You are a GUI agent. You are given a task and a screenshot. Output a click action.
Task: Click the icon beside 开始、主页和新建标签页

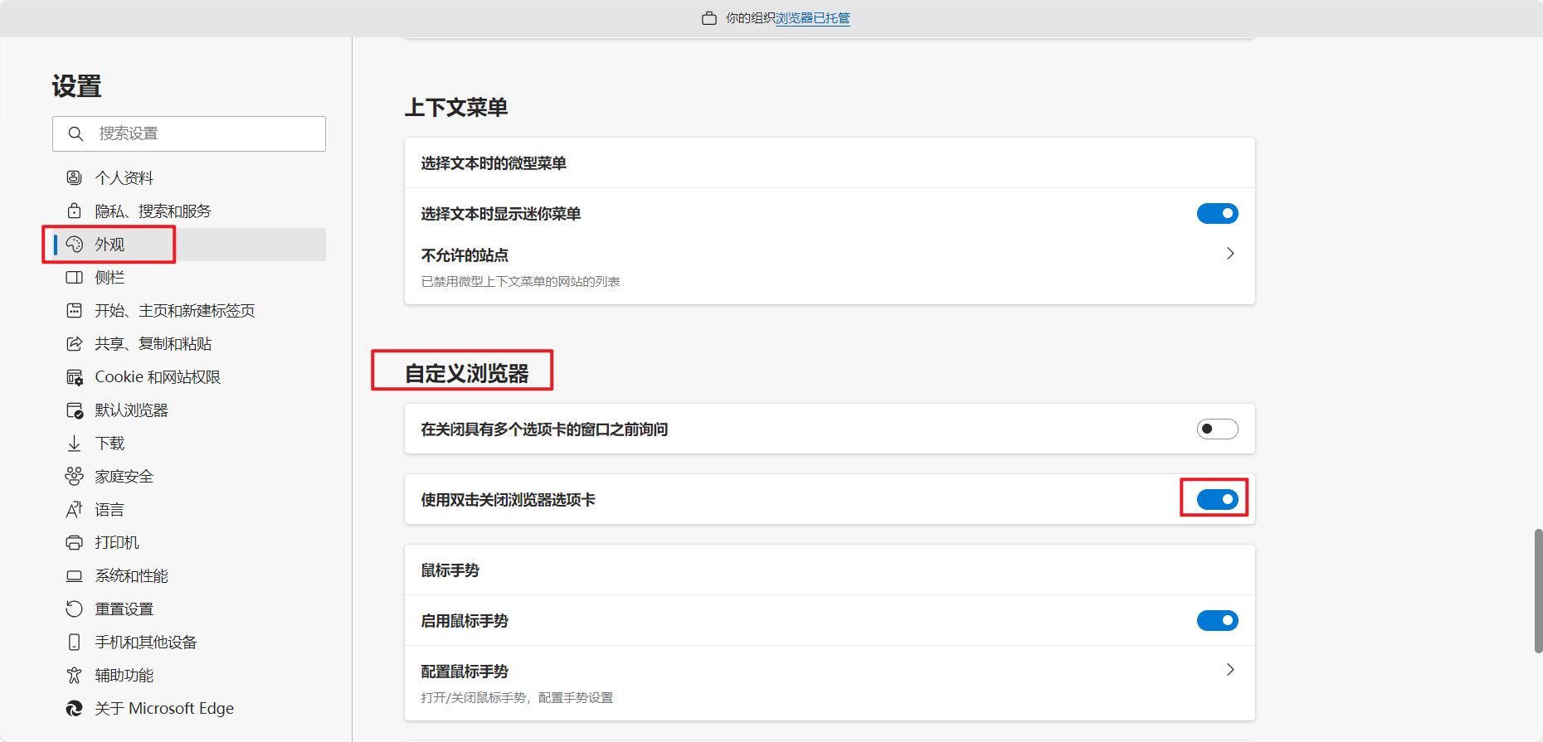pyautogui.click(x=74, y=310)
